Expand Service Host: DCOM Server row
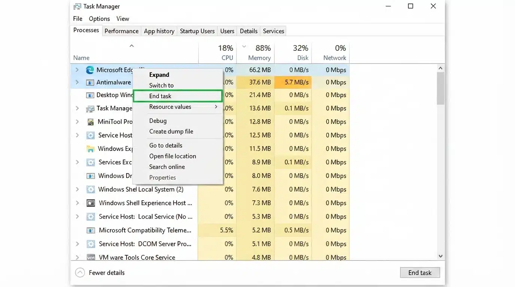Screen dimensions: 515x287 [x=77, y=244]
